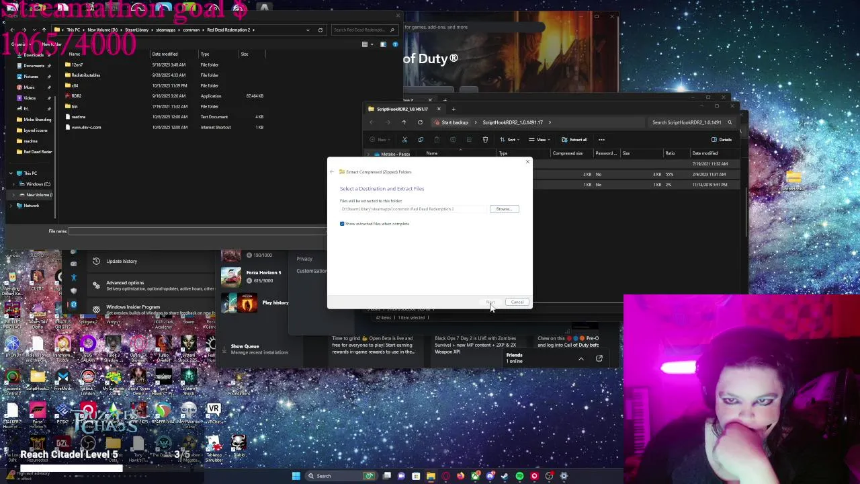Delete (trash) icon in ScriptHookRDR2 toolbar
This screenshot has width=860, height=484.
tap(485, 140)
